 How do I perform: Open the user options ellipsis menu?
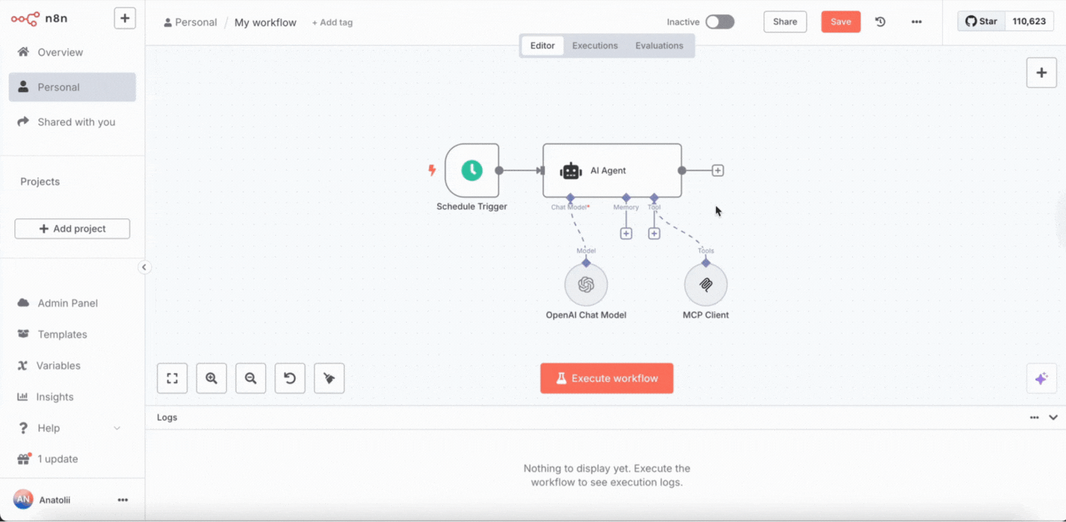tap(122, 500)
